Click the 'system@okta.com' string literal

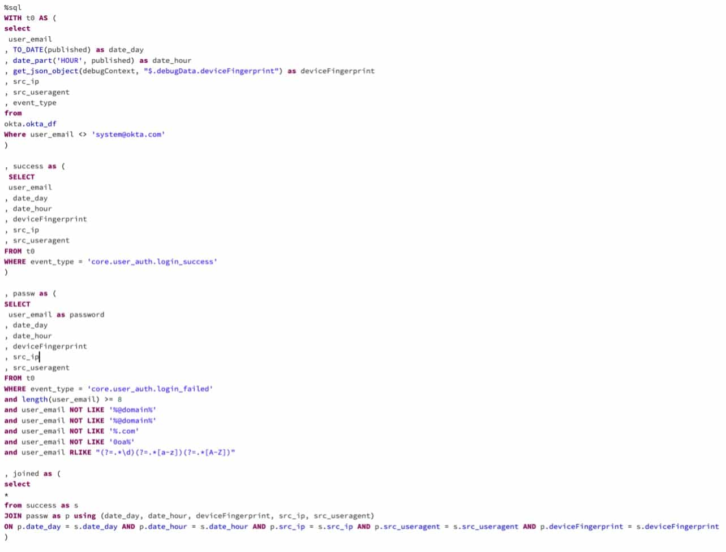click(x=128, y=134)
